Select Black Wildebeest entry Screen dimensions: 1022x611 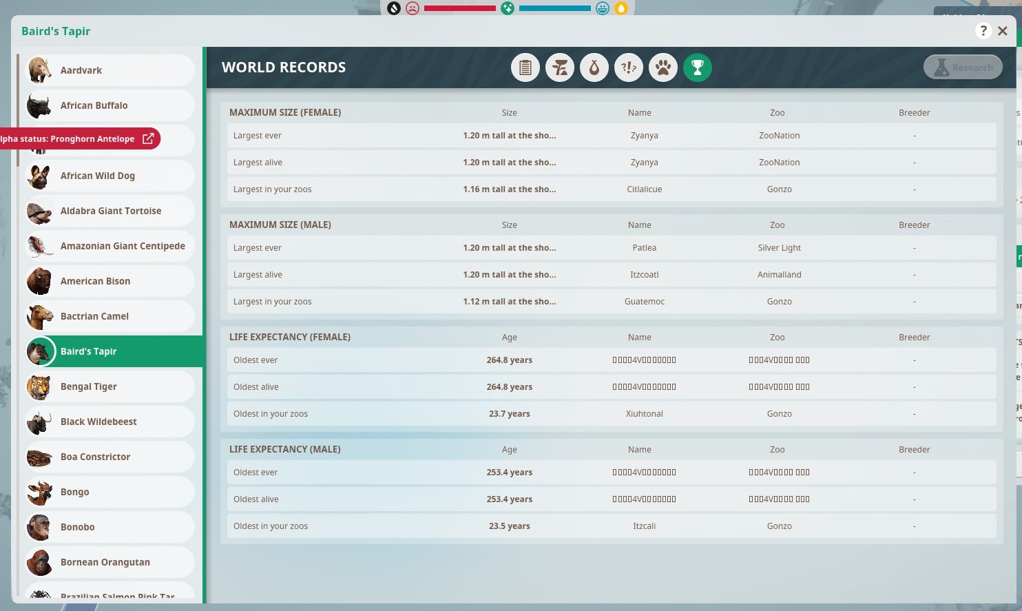(110, 422)
